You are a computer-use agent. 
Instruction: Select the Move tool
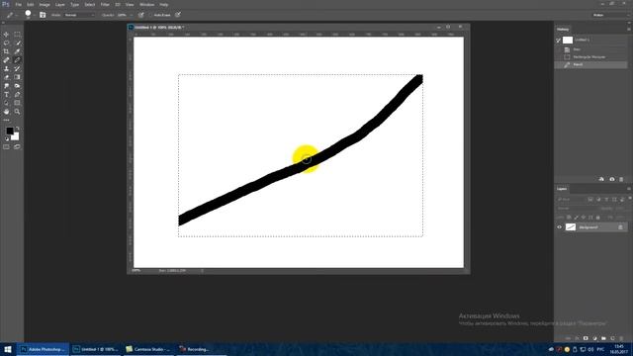tap(6, 35)
